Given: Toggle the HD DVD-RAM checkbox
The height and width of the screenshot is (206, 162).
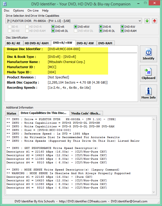Looking at the screenshot, I should 27,31.
